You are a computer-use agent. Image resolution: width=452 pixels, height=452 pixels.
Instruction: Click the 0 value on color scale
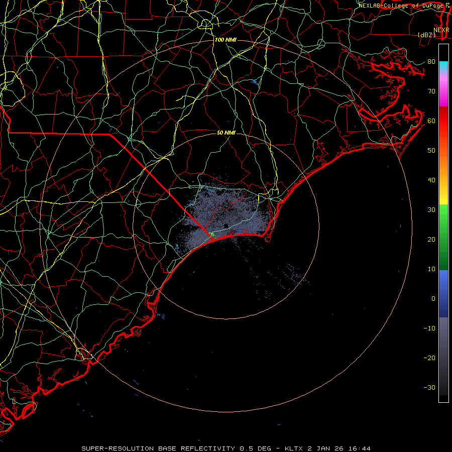click(x=433, y=299)
